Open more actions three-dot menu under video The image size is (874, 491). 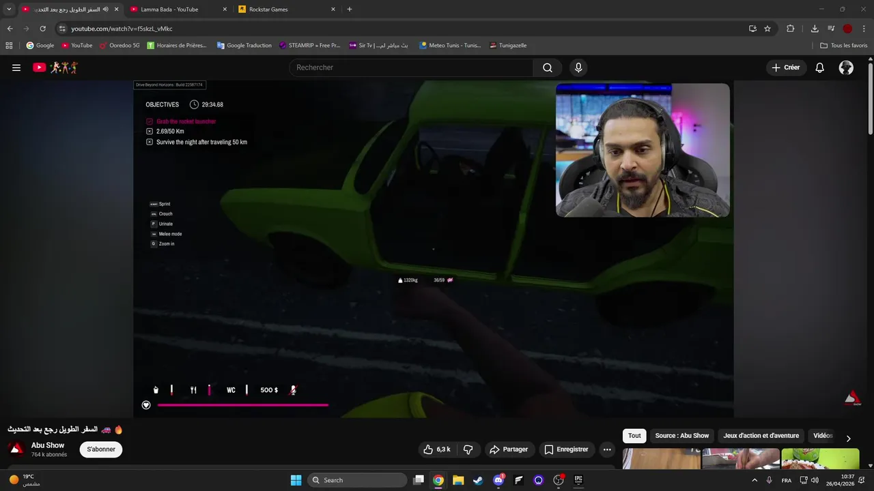pyautogui.click(x=607, y=449)
